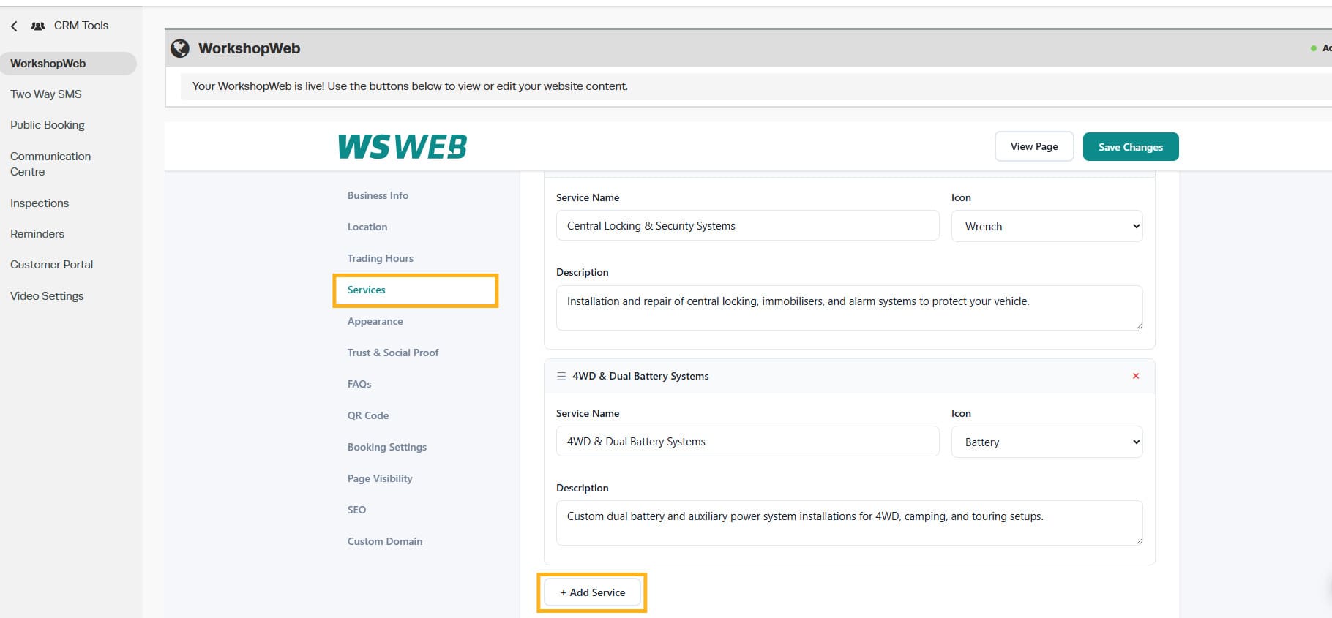
Task: Open the Appearance section
Action: click(375, 321)
